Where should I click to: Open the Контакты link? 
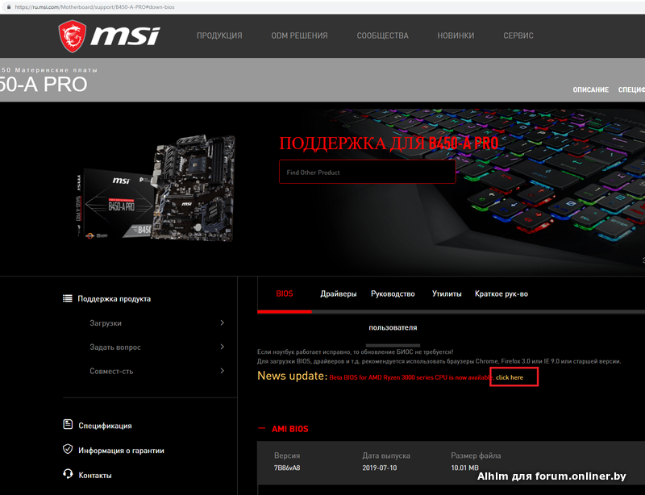pos(95,476)
